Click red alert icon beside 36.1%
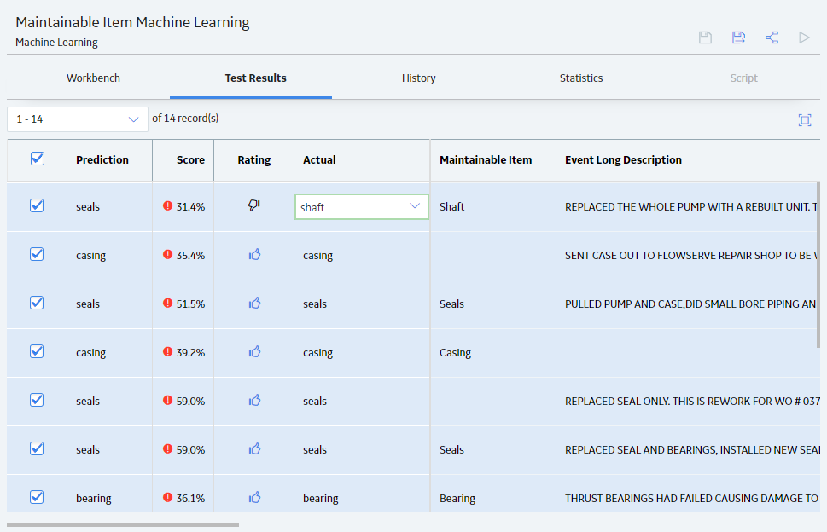 168,497
